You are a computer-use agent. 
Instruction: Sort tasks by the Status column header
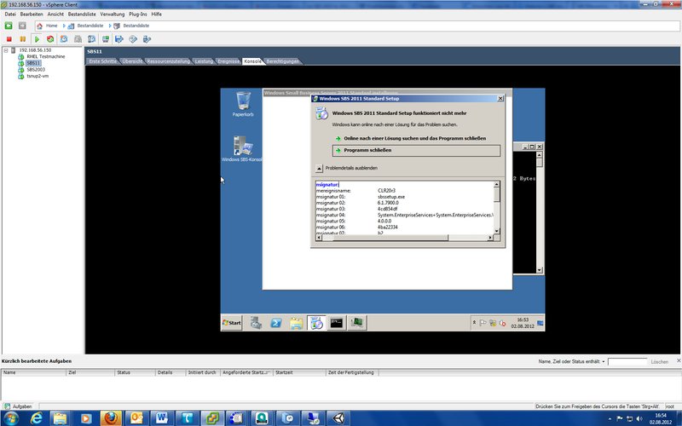tap(135, 372)
